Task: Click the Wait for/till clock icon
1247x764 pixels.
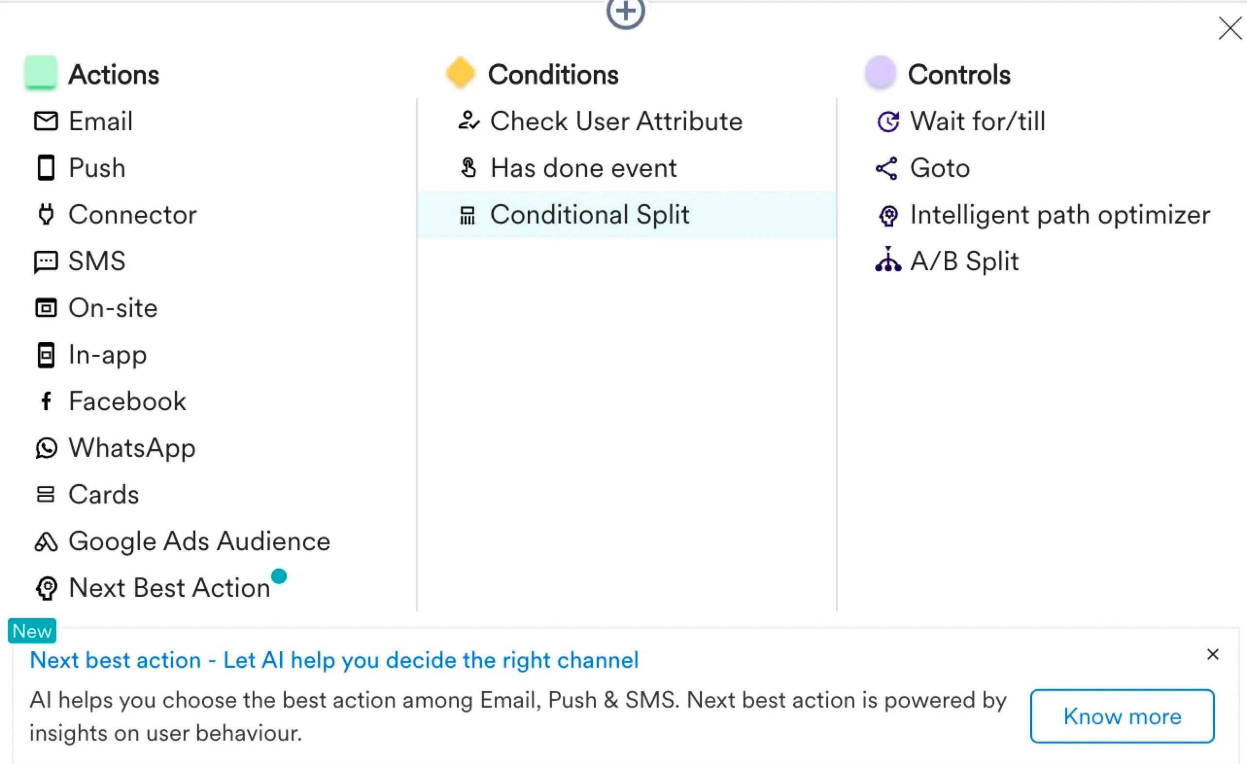Action: pos(888,122)
